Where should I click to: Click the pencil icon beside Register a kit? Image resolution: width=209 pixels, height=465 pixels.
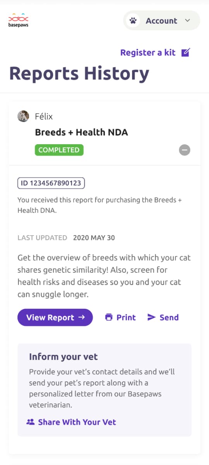[x=186, y=52]
